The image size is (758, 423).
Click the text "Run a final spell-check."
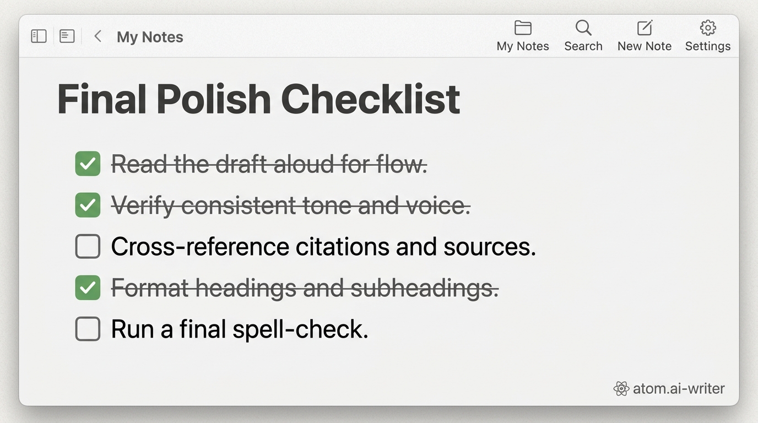pyautogui.click(x=240, y=329)
